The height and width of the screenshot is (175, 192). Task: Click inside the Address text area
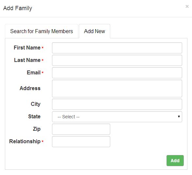click(117, 88)
